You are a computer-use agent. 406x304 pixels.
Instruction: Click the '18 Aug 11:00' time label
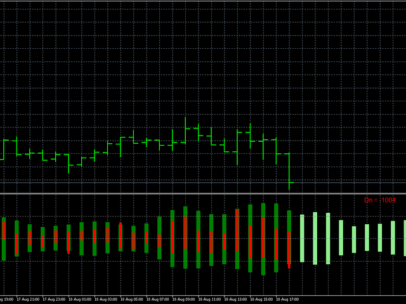pyautogui.click(x=209, y=300)
